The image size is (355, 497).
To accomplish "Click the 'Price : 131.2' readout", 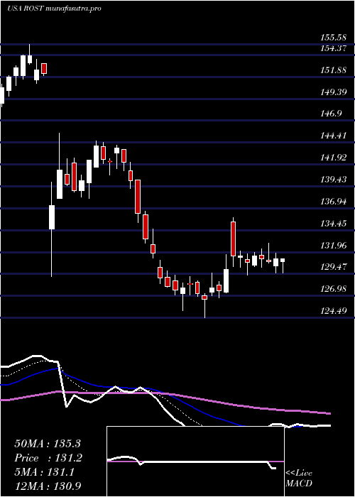I will [48, 458].
